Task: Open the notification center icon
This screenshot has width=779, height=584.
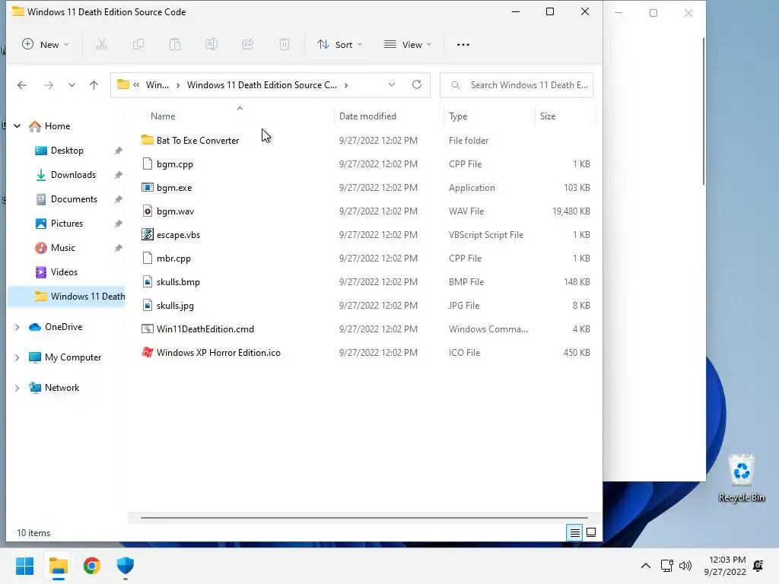Action: 758,566
